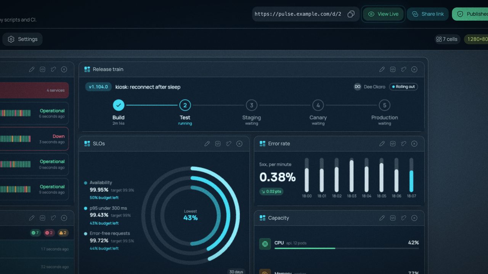The height and width of the screenshot is (274, 488).
Task: Remove the SLOs cell
Action: tap(239, 143)
